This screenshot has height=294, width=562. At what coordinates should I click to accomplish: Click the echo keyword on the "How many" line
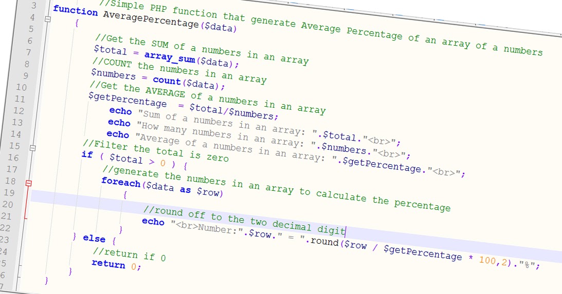coord(119,123)
